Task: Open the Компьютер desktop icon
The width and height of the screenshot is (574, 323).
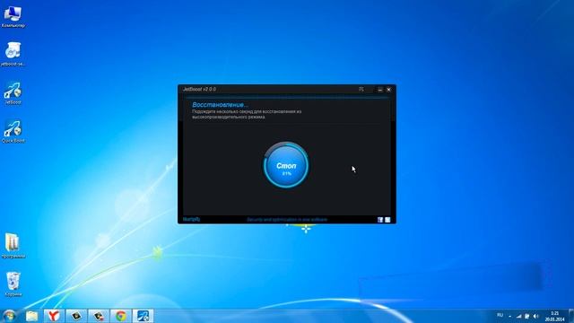Action: click(x=13, y=17)
